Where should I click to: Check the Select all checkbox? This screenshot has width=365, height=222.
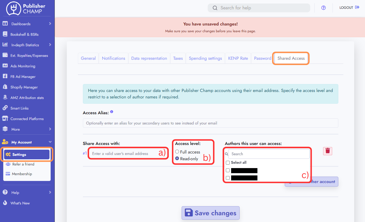pos(228,163)
